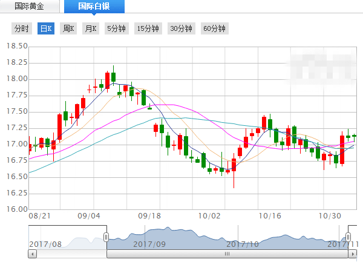Screen dimensions: 363x262
Task: Click the left range slider handle
Action: tap(106, 237)
